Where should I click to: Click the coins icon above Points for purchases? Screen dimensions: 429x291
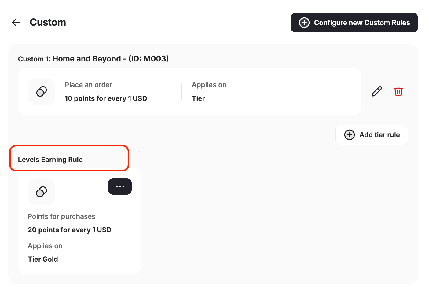41,192
